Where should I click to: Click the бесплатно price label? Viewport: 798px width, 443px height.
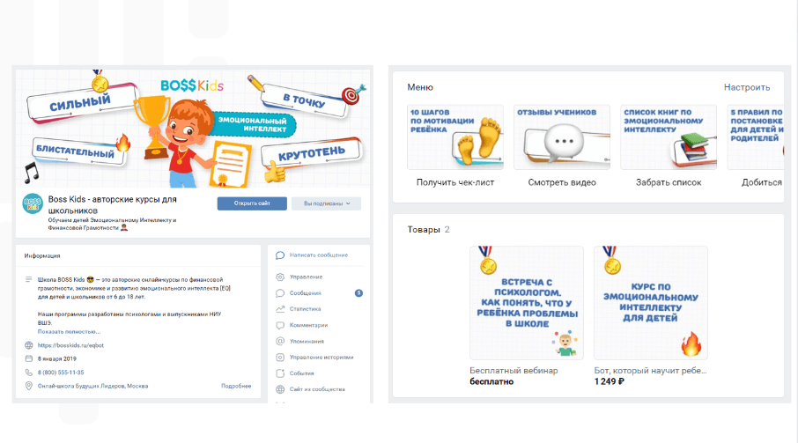491,381
